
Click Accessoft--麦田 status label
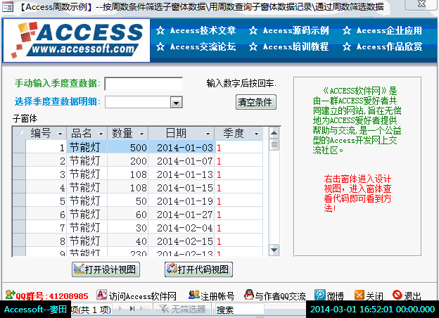click(x=35, y=310)
